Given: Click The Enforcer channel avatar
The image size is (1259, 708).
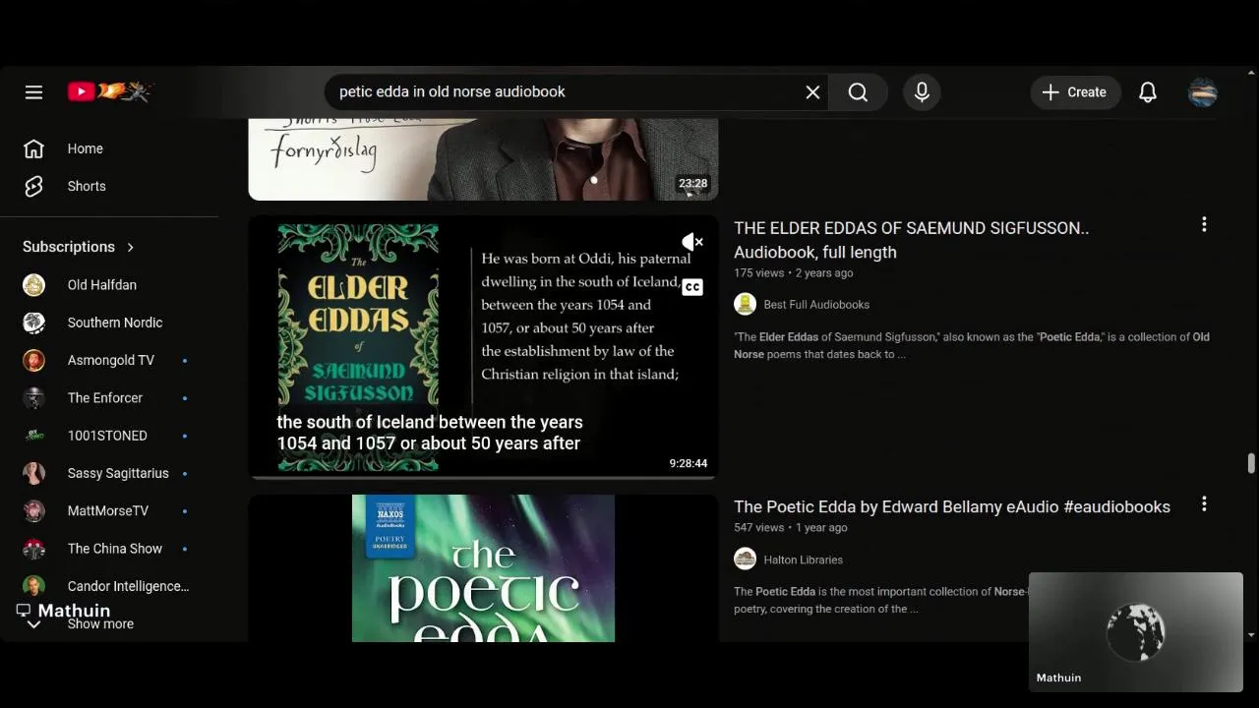Looking at the screenshot, I should click(x=33, y=398).
